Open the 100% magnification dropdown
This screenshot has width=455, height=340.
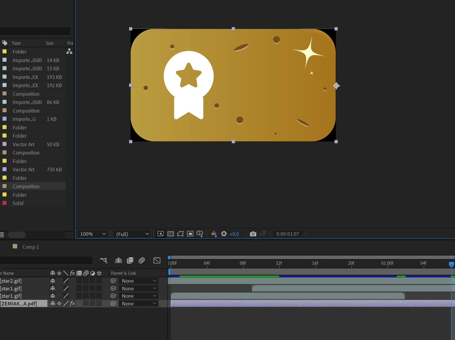point(93,234)
